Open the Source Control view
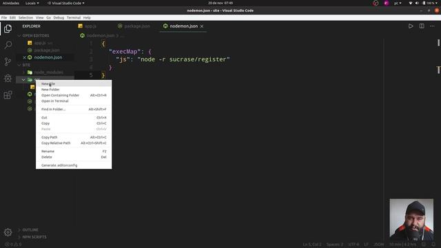441x248 pixels. (8, 61)
